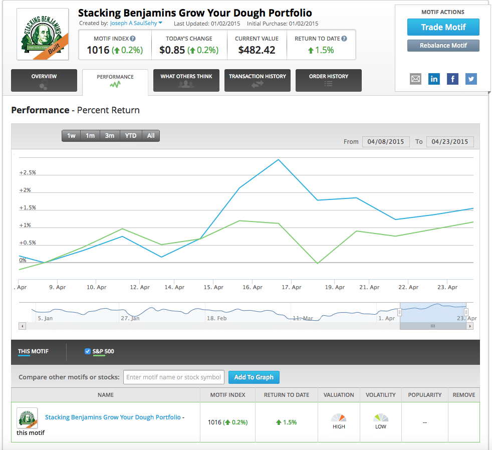Share motif on LinkedIn
Viewport: 492px width, 450px height.
tap(434, 79)
